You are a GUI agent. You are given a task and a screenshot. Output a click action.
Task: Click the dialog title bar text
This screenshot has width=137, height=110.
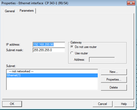point(35,3)
